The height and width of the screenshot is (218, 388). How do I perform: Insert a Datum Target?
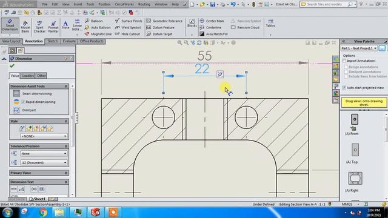(x=159, y=34)
